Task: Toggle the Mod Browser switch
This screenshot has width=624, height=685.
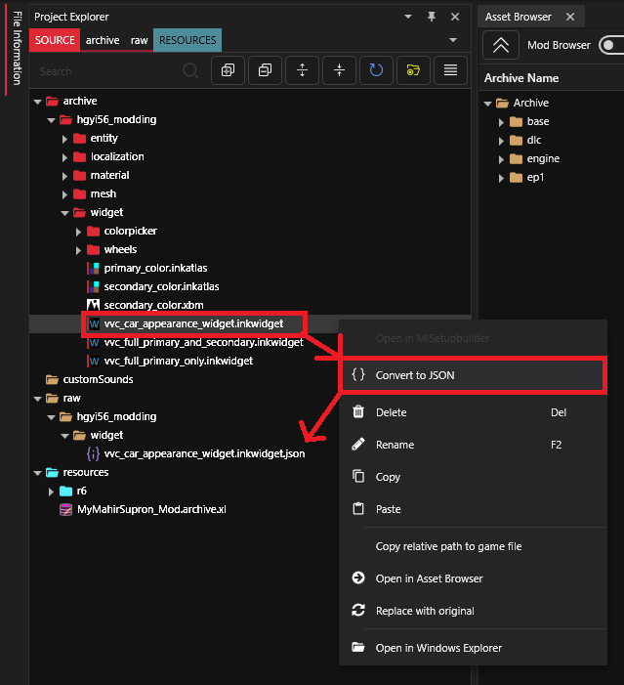Action: pyautogui.click(x=611, y=45)
